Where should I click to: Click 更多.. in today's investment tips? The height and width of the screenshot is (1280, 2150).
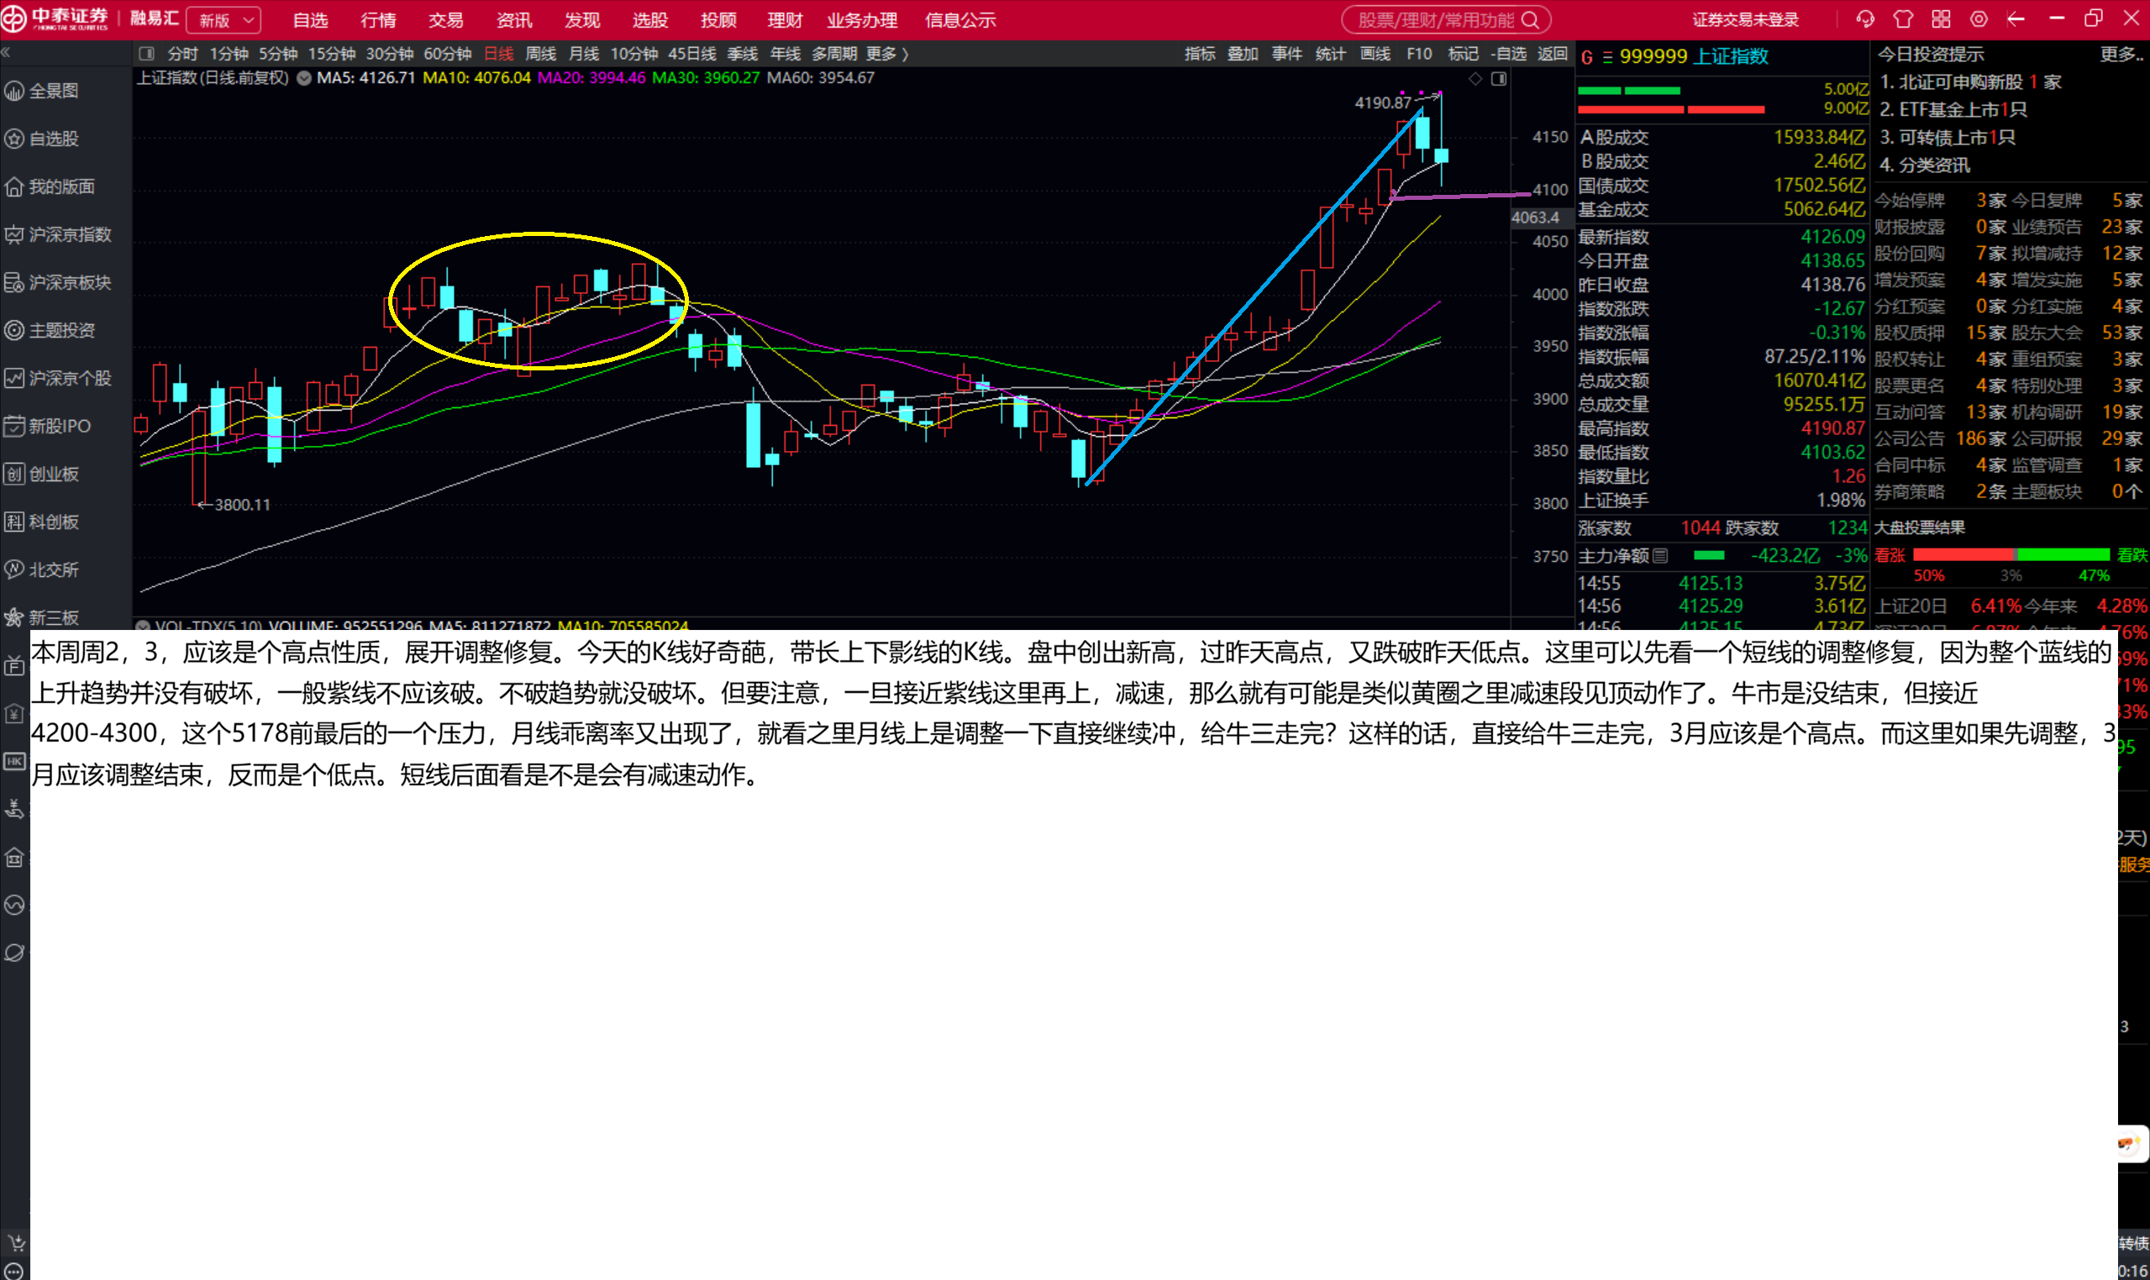point(2119,55)
